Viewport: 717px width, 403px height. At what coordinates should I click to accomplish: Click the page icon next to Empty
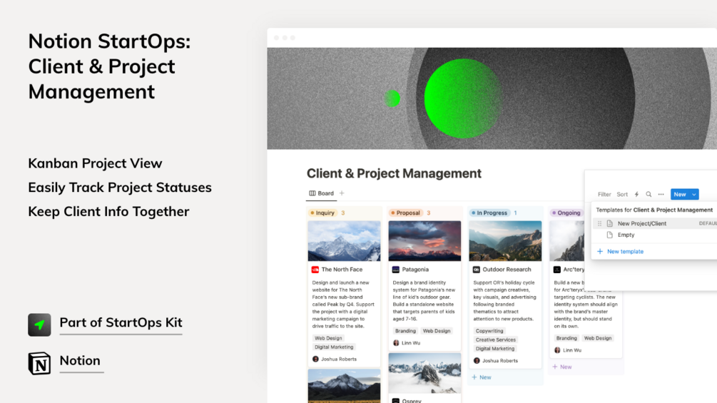[609, 235]
